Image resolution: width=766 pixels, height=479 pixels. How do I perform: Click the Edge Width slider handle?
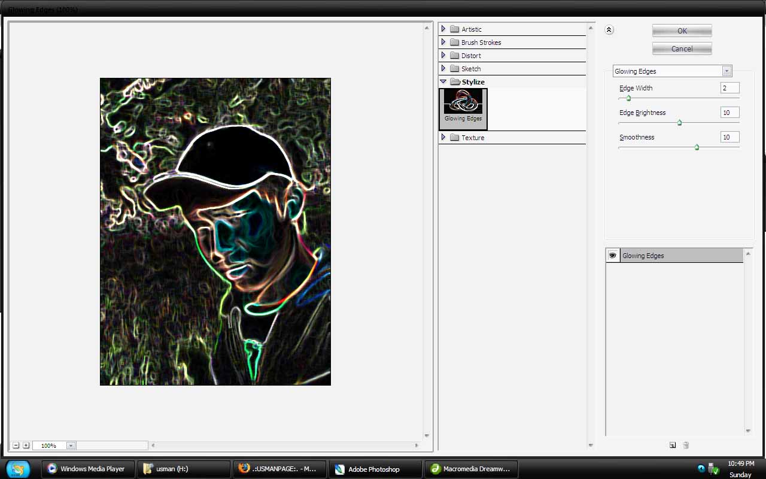628,98
